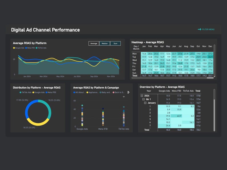This screenshot has width=227, height=170.
Task: Click Back to S legend item
Action: (x=118, y=92)
